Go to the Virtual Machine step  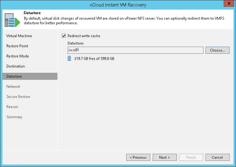19,36
